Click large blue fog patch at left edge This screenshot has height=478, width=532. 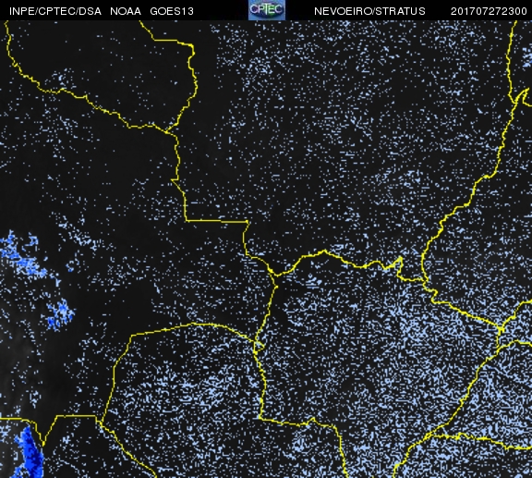pyautogui.click(x=22, y=255)
